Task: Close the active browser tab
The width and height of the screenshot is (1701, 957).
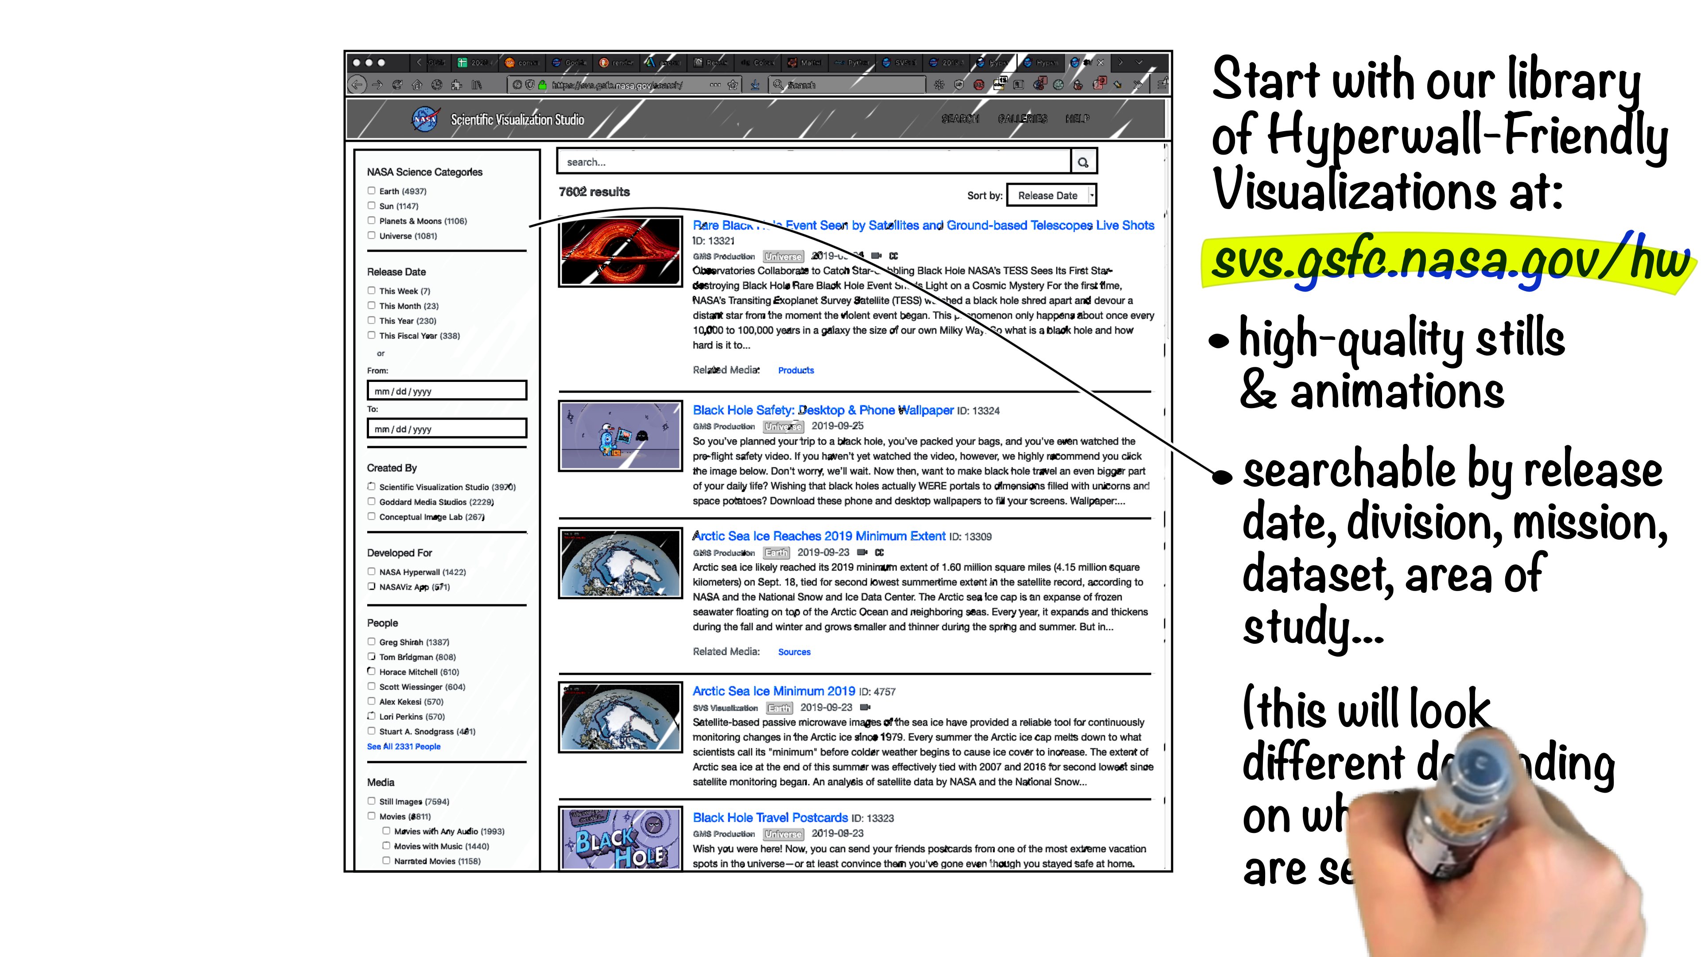Action: coord(1100,63)
